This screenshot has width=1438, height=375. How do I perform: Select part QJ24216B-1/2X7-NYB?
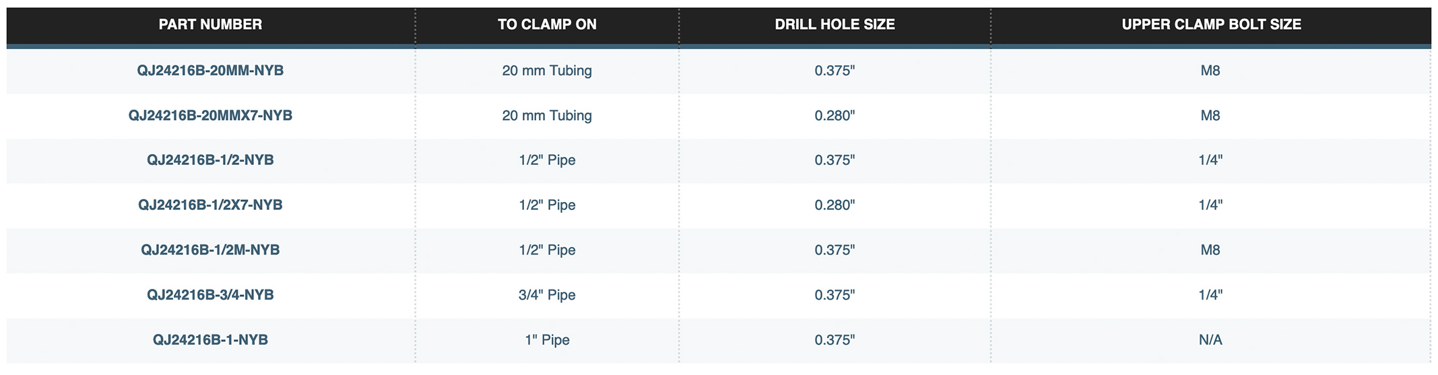tap(210, 205)
